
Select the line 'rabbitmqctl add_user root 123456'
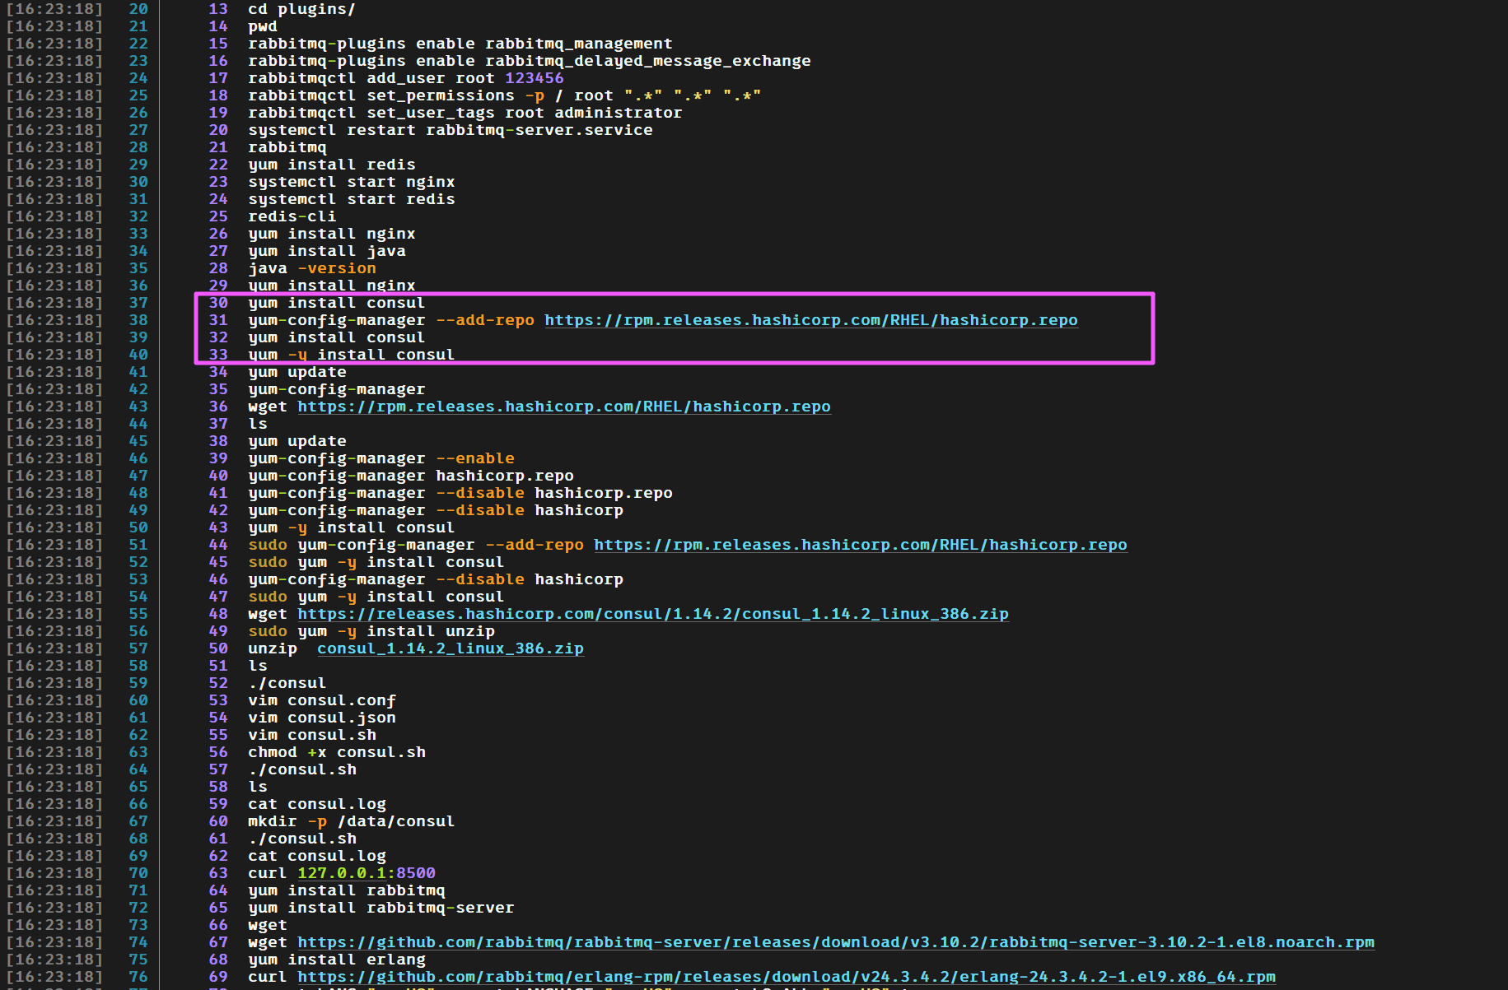point(406,78)
